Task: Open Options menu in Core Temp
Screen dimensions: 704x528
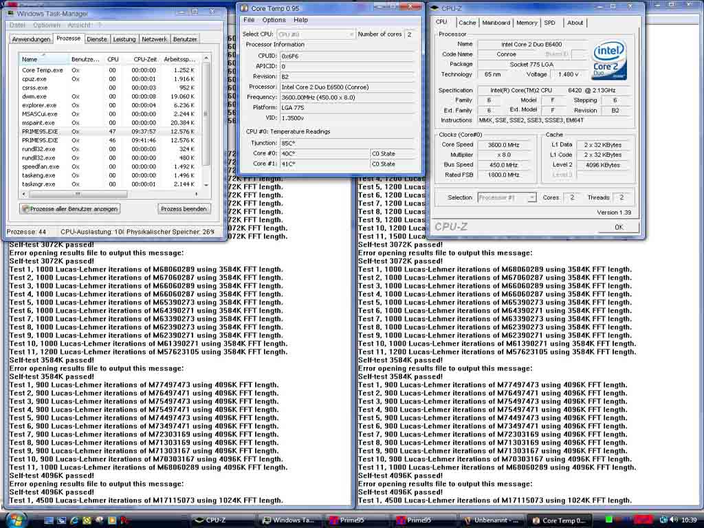Action: 274,20
